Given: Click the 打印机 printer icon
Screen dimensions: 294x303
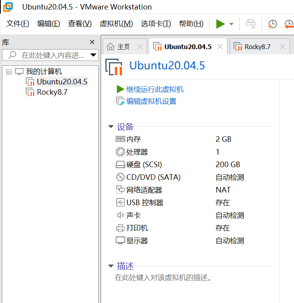Looking at the screenshot, I should (x=120, y=228).
